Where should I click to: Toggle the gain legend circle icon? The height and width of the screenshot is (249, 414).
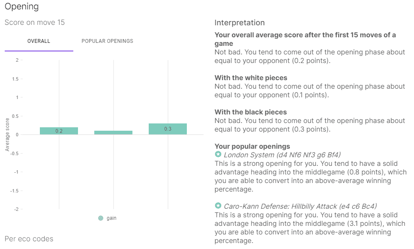(x=101, y=218)
